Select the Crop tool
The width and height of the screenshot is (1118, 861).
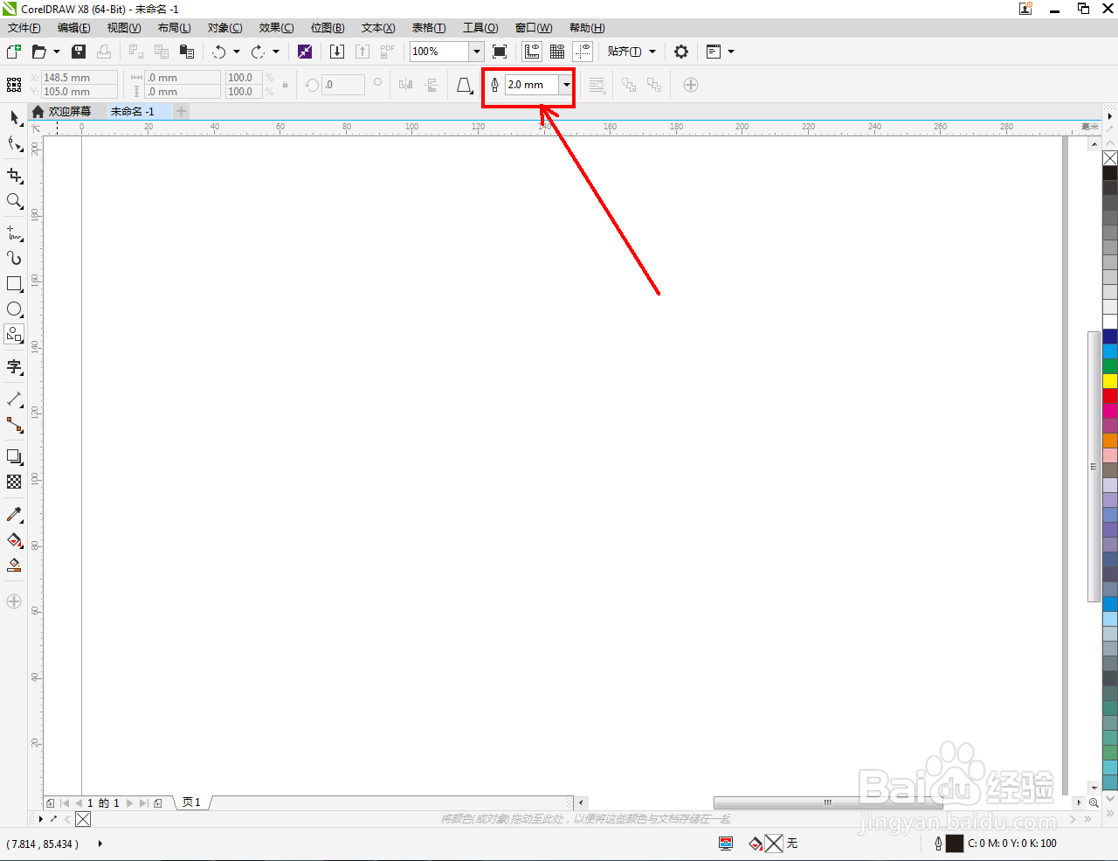click(14, 176)
